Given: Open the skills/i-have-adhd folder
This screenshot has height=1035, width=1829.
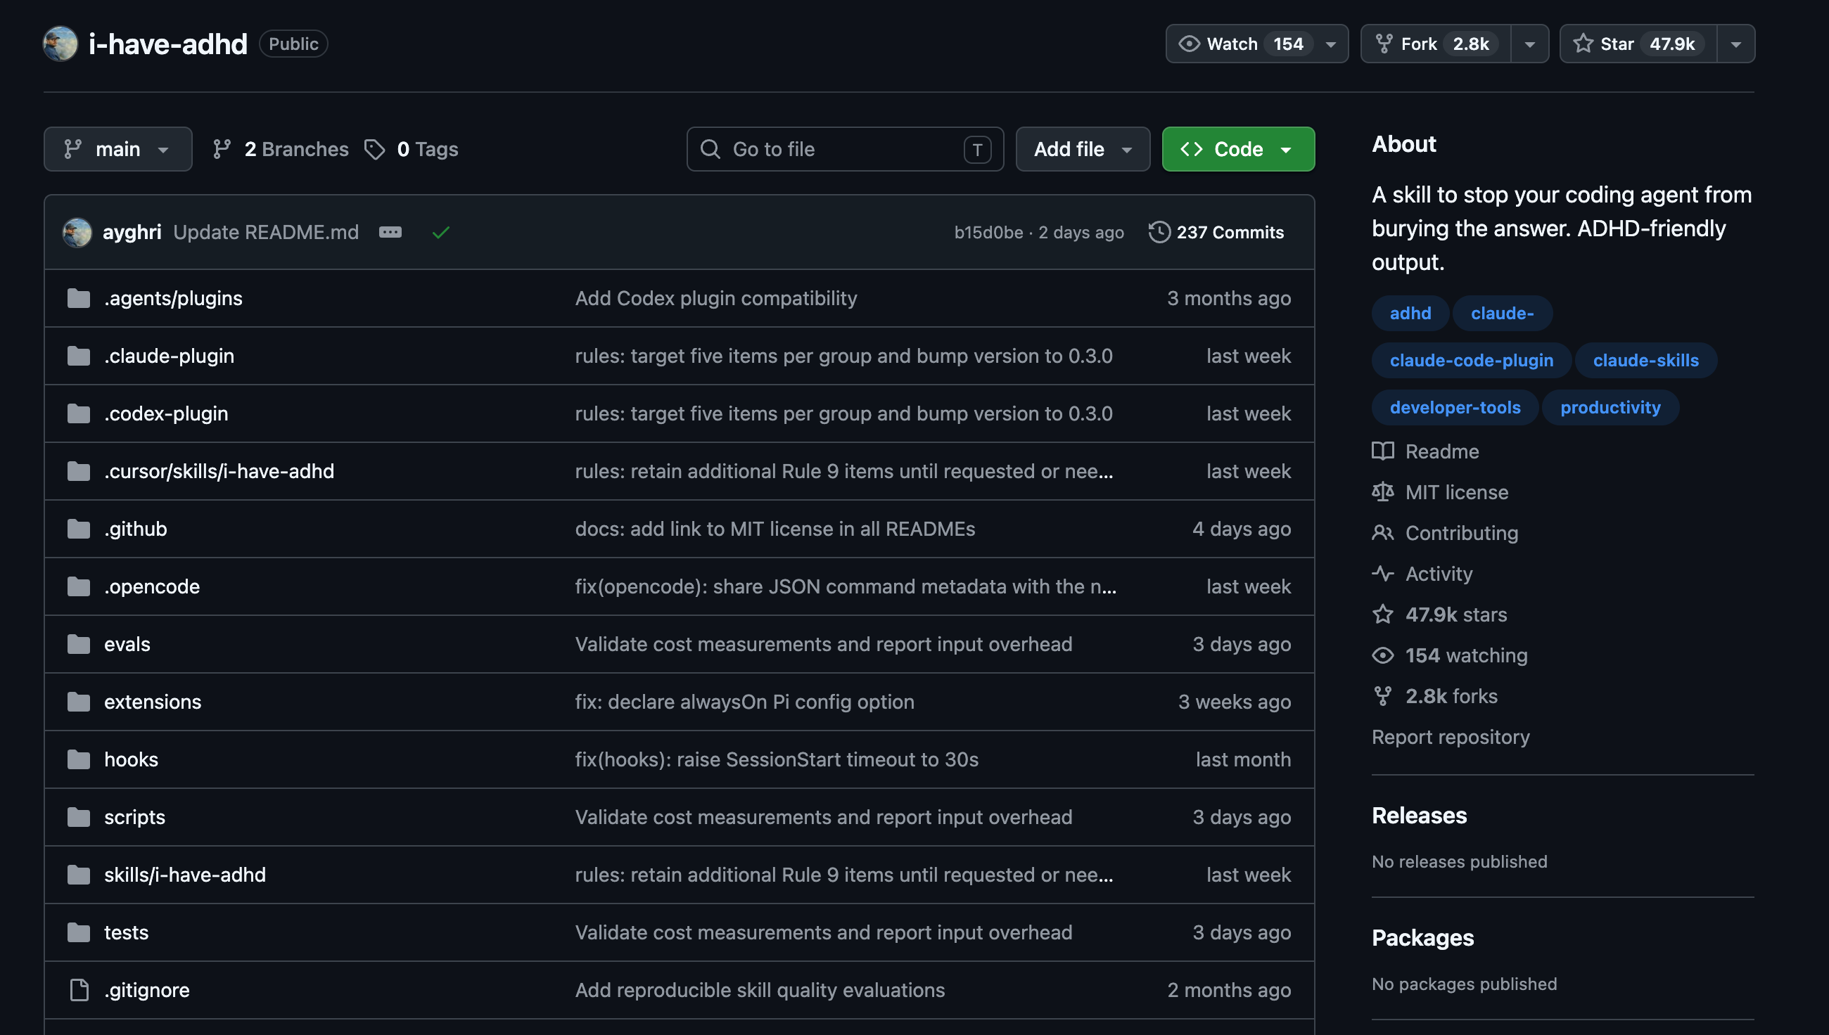Looking at the screenshot, I should click(x=185, y=875).
